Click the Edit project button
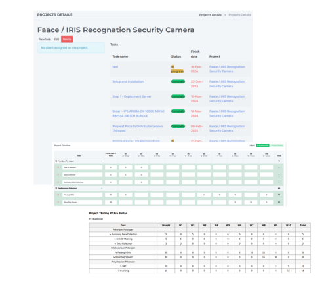 56,39
